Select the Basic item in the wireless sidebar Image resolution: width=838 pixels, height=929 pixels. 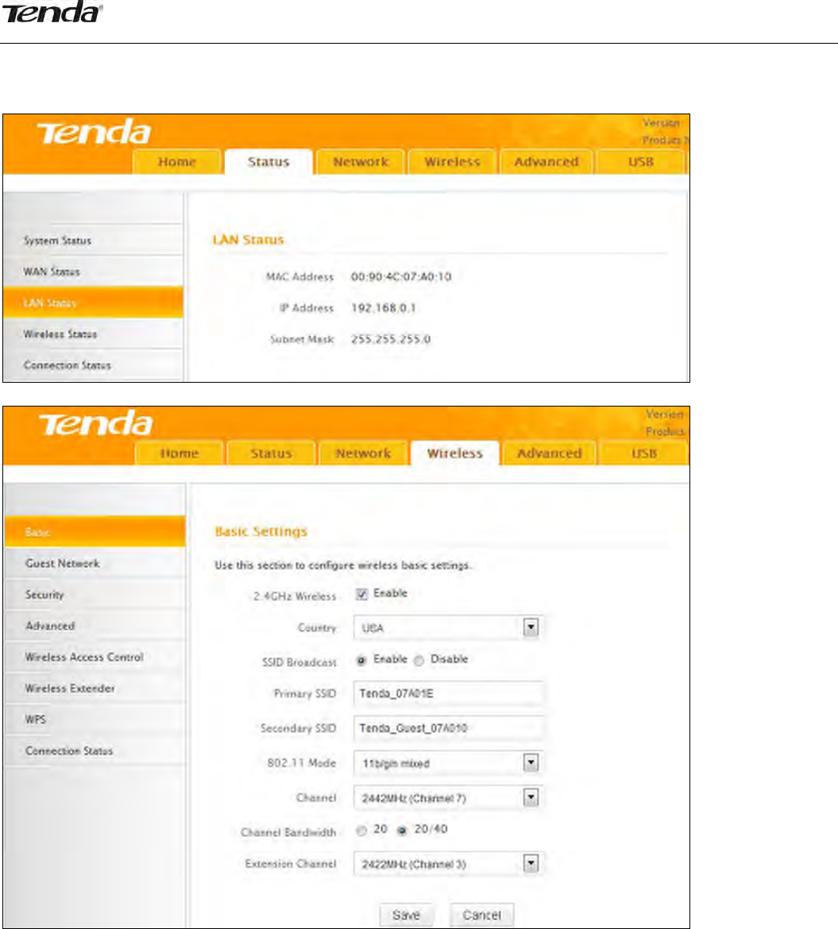[x=95, y=531]
